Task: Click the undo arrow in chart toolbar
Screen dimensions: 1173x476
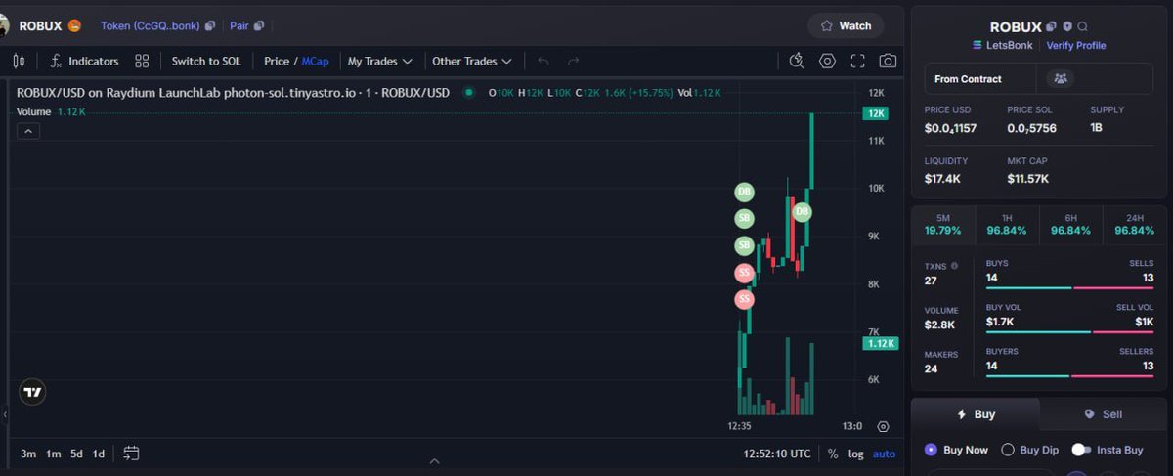Action: click(543, 61)
